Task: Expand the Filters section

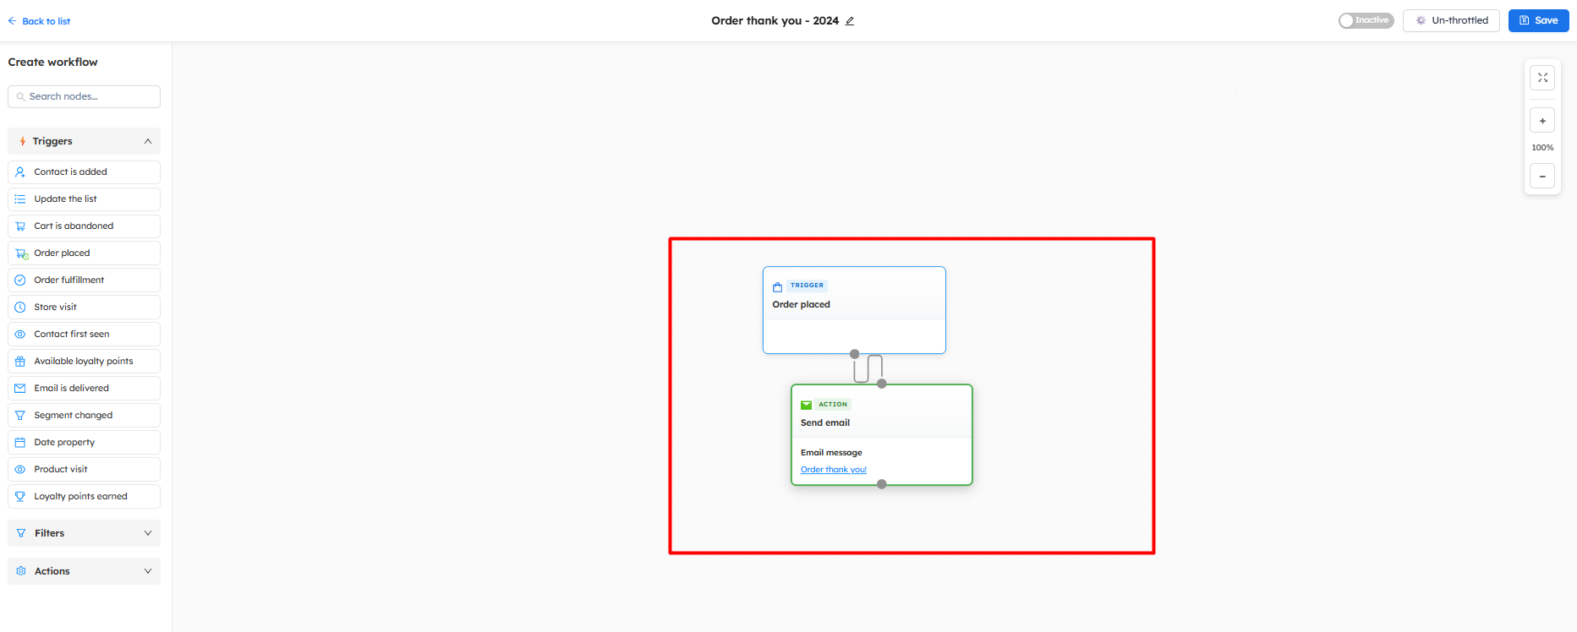Action: coord(84,533)
